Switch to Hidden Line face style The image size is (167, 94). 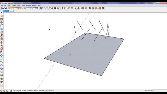pyautogui.click(x=49, y=8)
